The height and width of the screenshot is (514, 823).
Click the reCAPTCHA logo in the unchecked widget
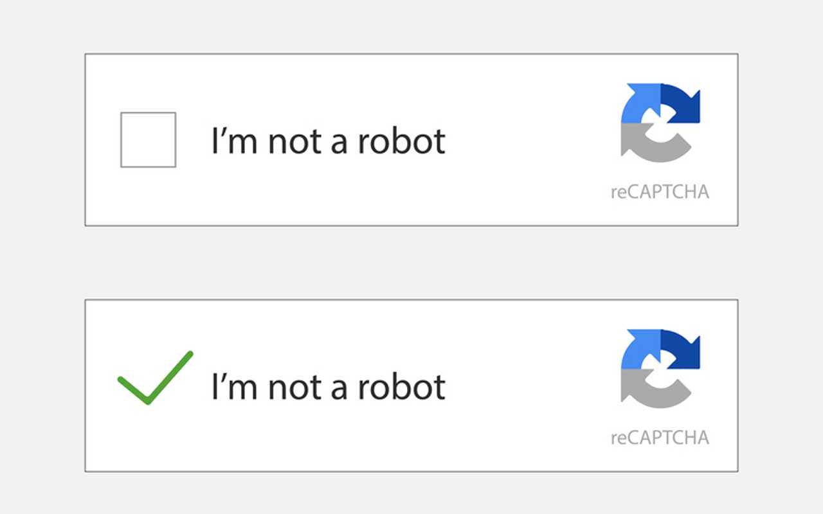(660, 122)
